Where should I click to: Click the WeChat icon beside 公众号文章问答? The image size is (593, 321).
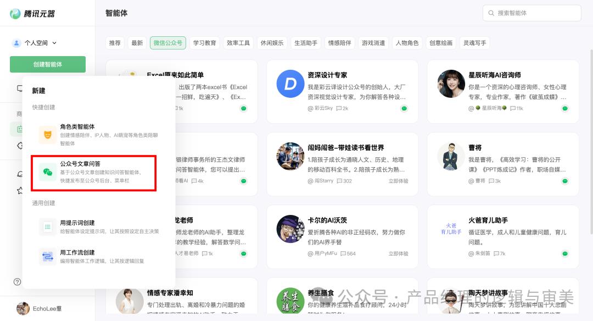pos(48,172)
